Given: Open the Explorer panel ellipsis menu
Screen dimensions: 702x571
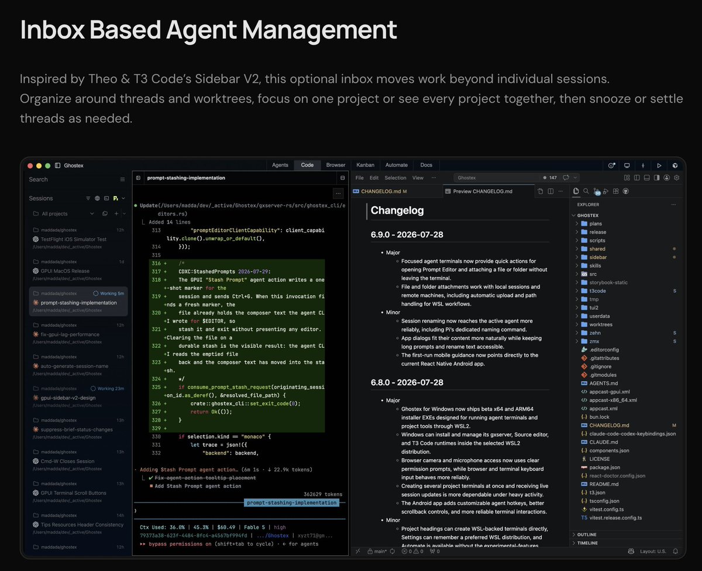Looking at the screenshot, I should click(x=674, y=205).
